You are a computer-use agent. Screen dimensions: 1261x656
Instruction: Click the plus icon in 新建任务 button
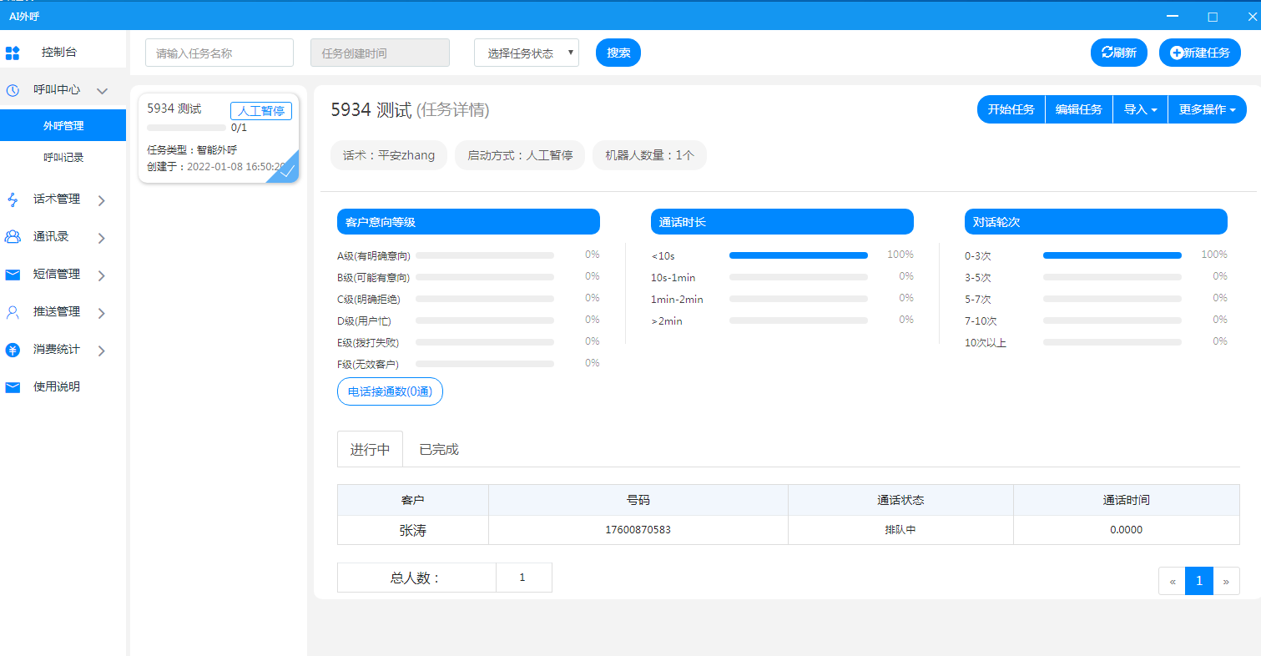click(1177, 53)
